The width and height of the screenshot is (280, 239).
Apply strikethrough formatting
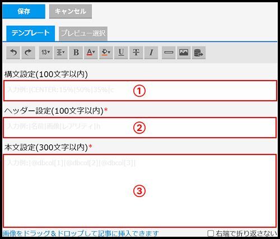click(x=136, y=53)
